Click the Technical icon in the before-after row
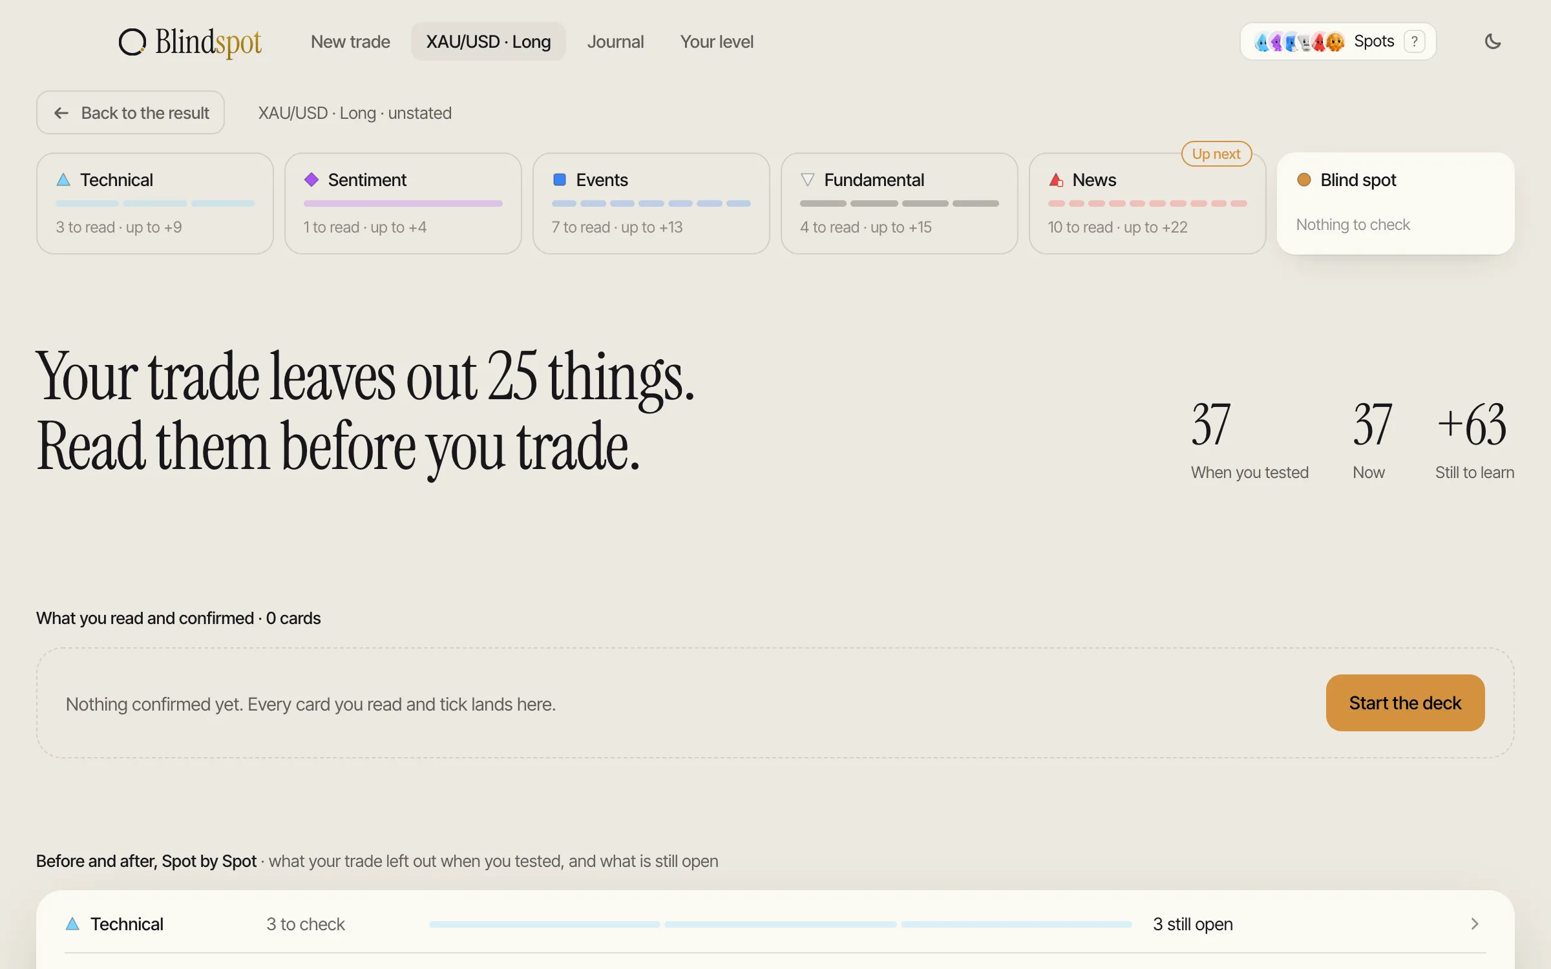The width and height of the screenshot is (1551, 969). [x=72, y=924]
